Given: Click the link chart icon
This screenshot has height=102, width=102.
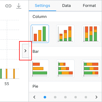Looking at the screenshot, I should pyautogui.click(x=8, y=6).
